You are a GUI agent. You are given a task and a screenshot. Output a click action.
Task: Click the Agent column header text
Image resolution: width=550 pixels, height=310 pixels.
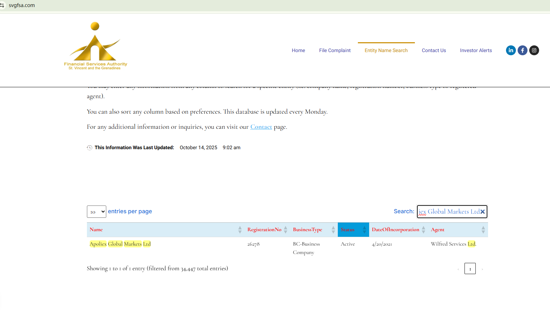438,230
